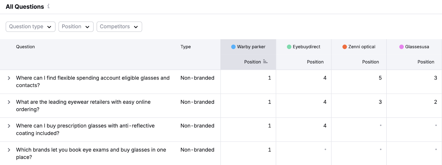Click 'What are the leading eyewear retailers' question
Viewport: 442px width, 165px height.
(83, 106)
